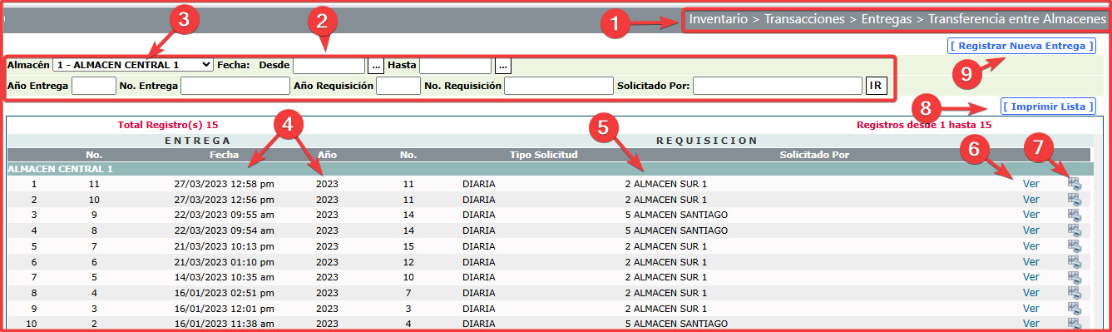Click 2 ALMACEN SUR 1 in the 14/03/2023 10:35 am row
Screen dimensions: 1112x332
[x=666, y=277]
